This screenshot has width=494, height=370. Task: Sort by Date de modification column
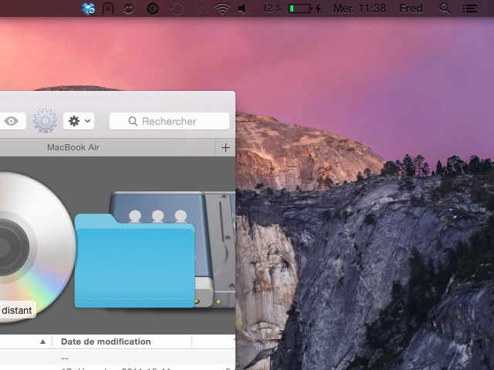coord(106,341)
